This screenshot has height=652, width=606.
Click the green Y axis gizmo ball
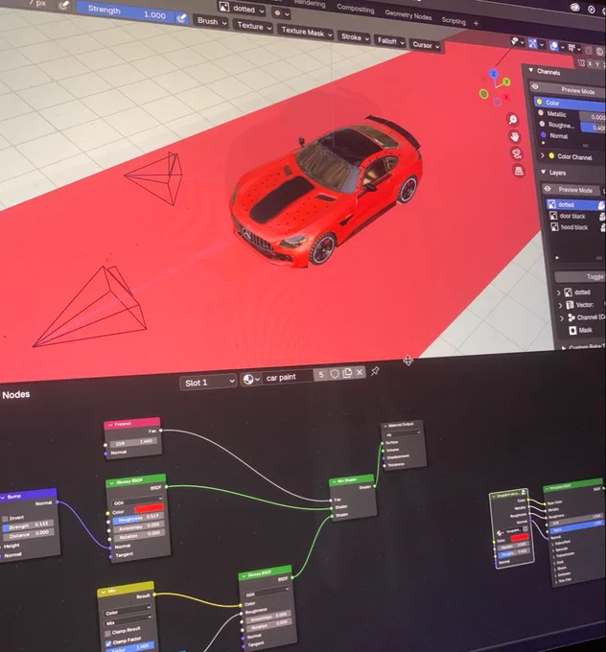[x=506, y=82]
